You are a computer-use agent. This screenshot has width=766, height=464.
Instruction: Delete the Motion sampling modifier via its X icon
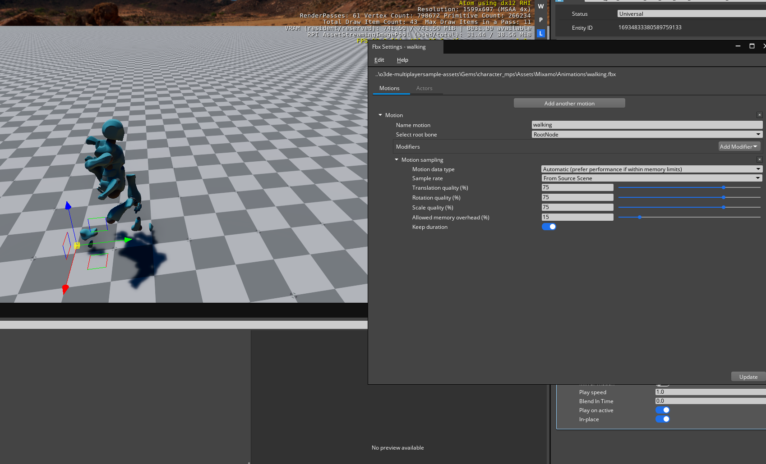click(760, 159)
